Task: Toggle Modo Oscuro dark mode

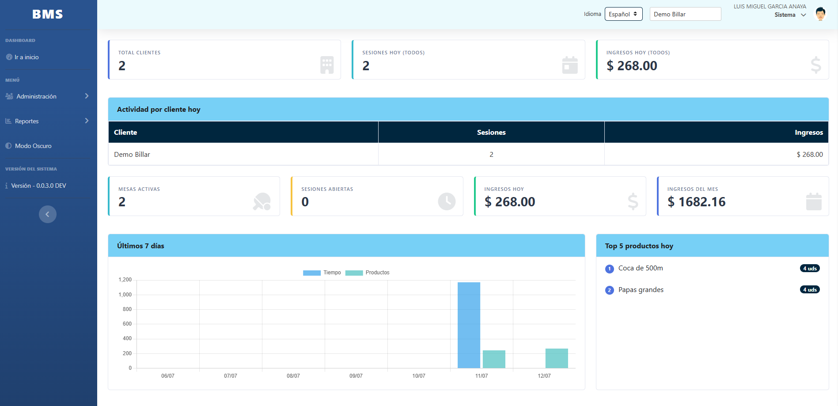Action: click(x=33, y=146)
